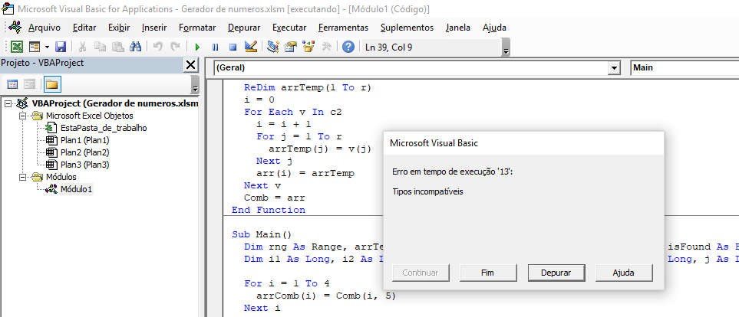Save the workbook with the floppy icon
This screenshot has width=739, height=317.
coord(61,47)
